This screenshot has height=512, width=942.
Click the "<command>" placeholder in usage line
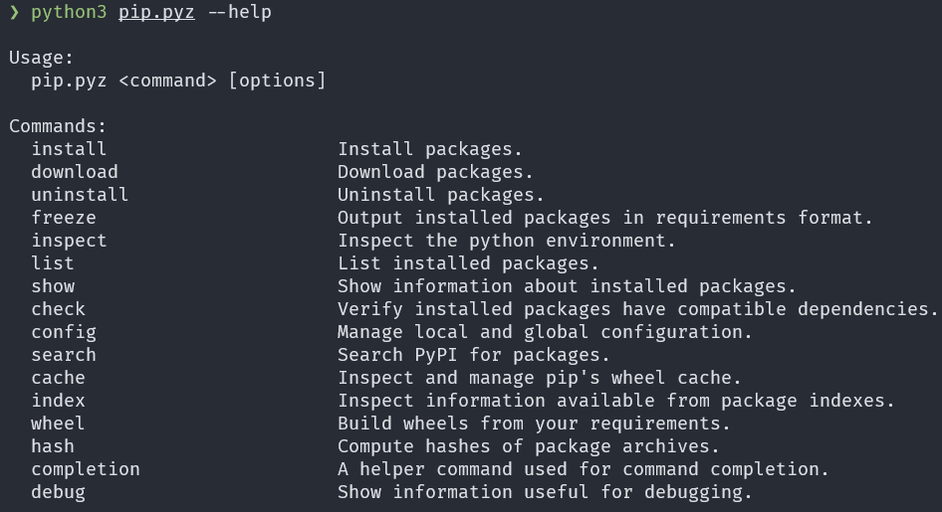[x=167, y=81]
